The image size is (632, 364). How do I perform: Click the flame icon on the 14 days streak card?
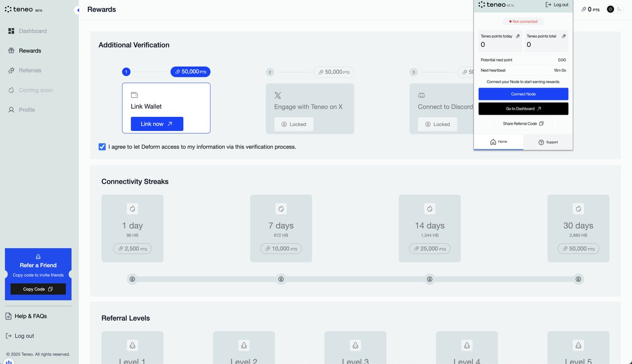[430, 209]
